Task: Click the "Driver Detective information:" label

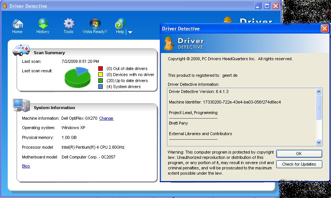Action: click(x=193, y=84)
